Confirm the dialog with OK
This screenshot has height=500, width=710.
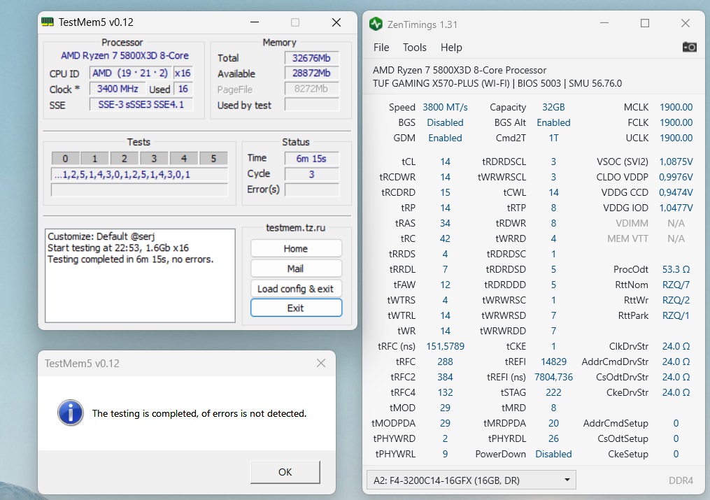[285, 472]
